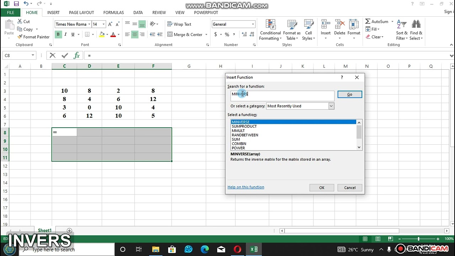Open the font name dropdown
This screenshot has height=256, width=455.
89,24
